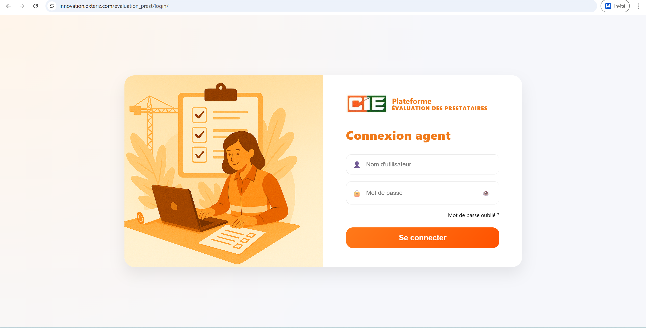The height and width of the screenshot is (328, 646).
Task: Click the CIE logo
Action: click(x=367, y=104)
